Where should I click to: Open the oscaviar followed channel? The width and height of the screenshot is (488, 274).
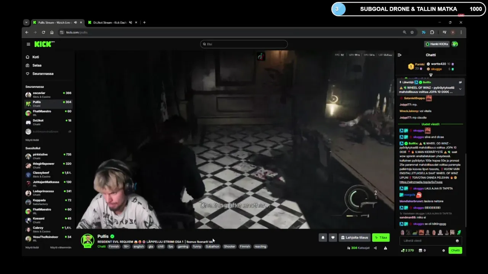48,94
